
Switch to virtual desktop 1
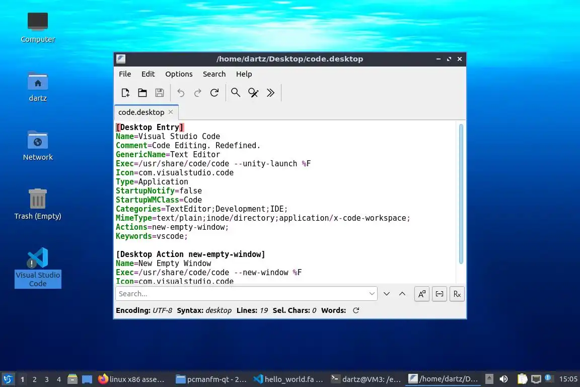tap(23, 379)
